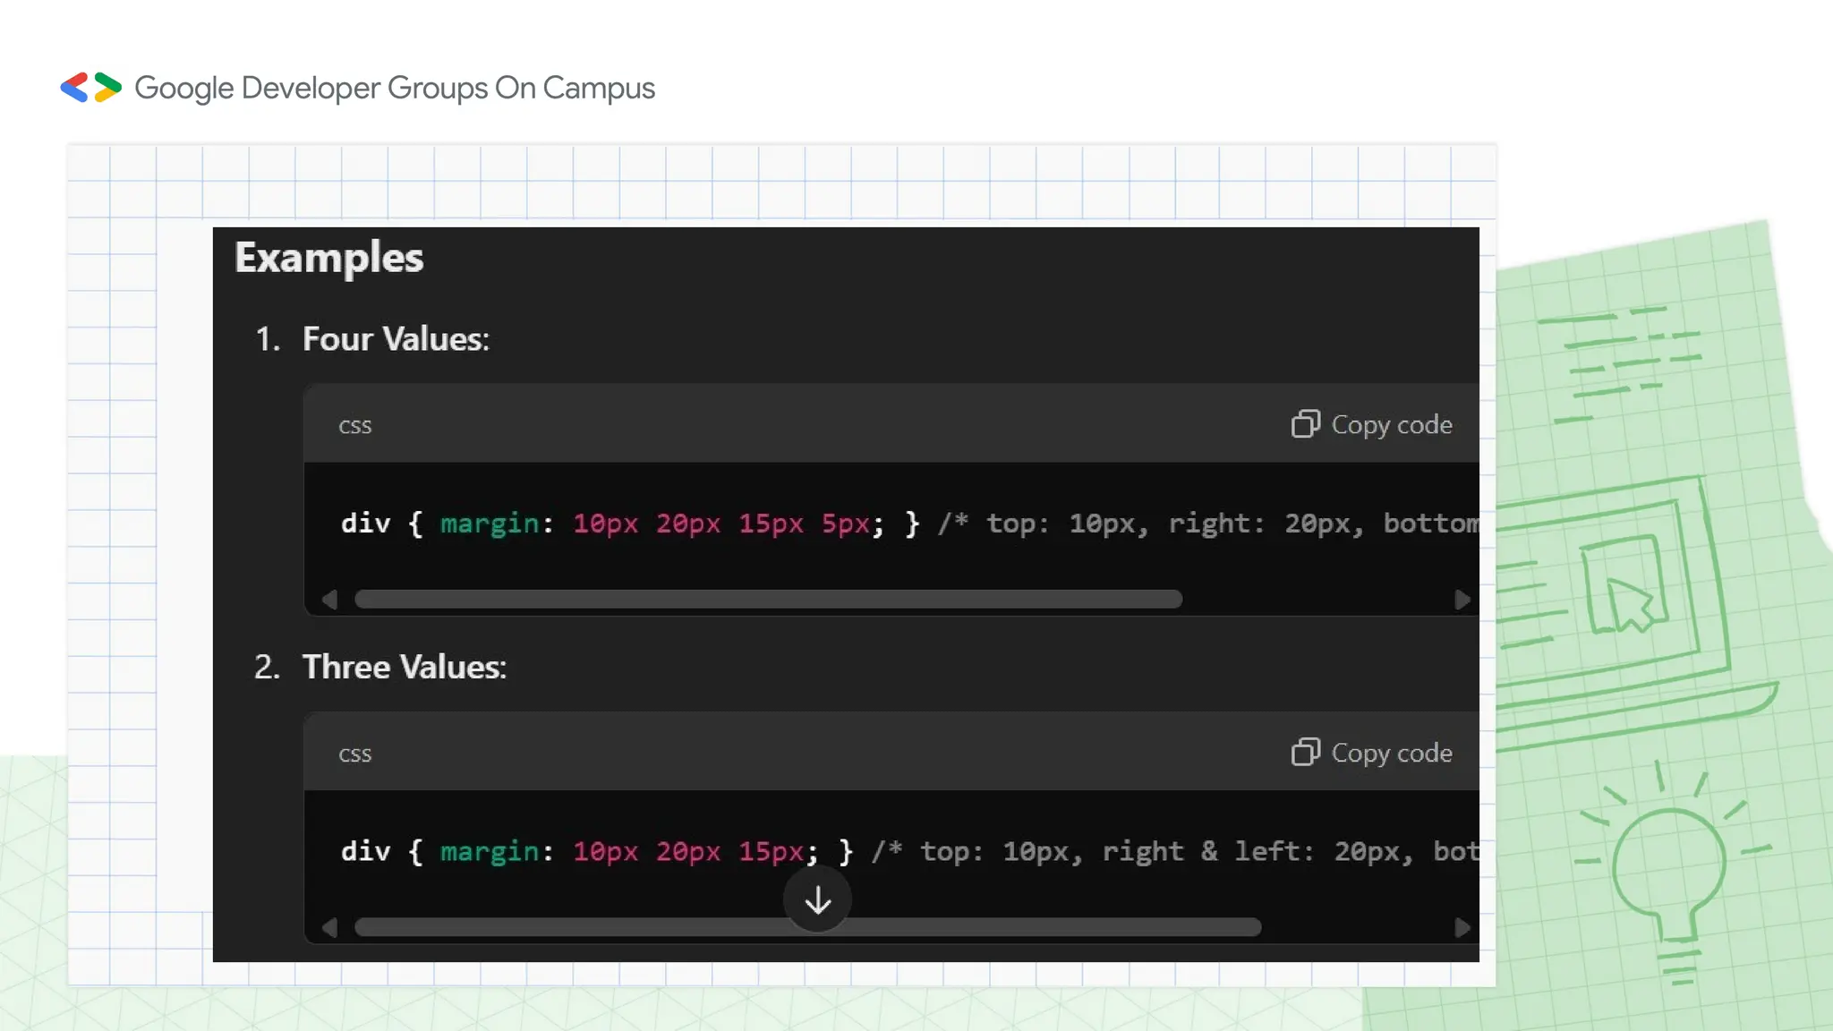Click the first code block's horizontal scrollbar thumb

tap(768, 600)
